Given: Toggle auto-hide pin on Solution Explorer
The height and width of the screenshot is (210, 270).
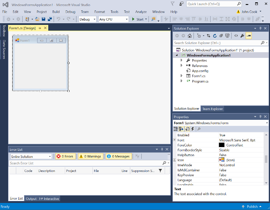Looking at the screenshot, I should tap(260, 28).
